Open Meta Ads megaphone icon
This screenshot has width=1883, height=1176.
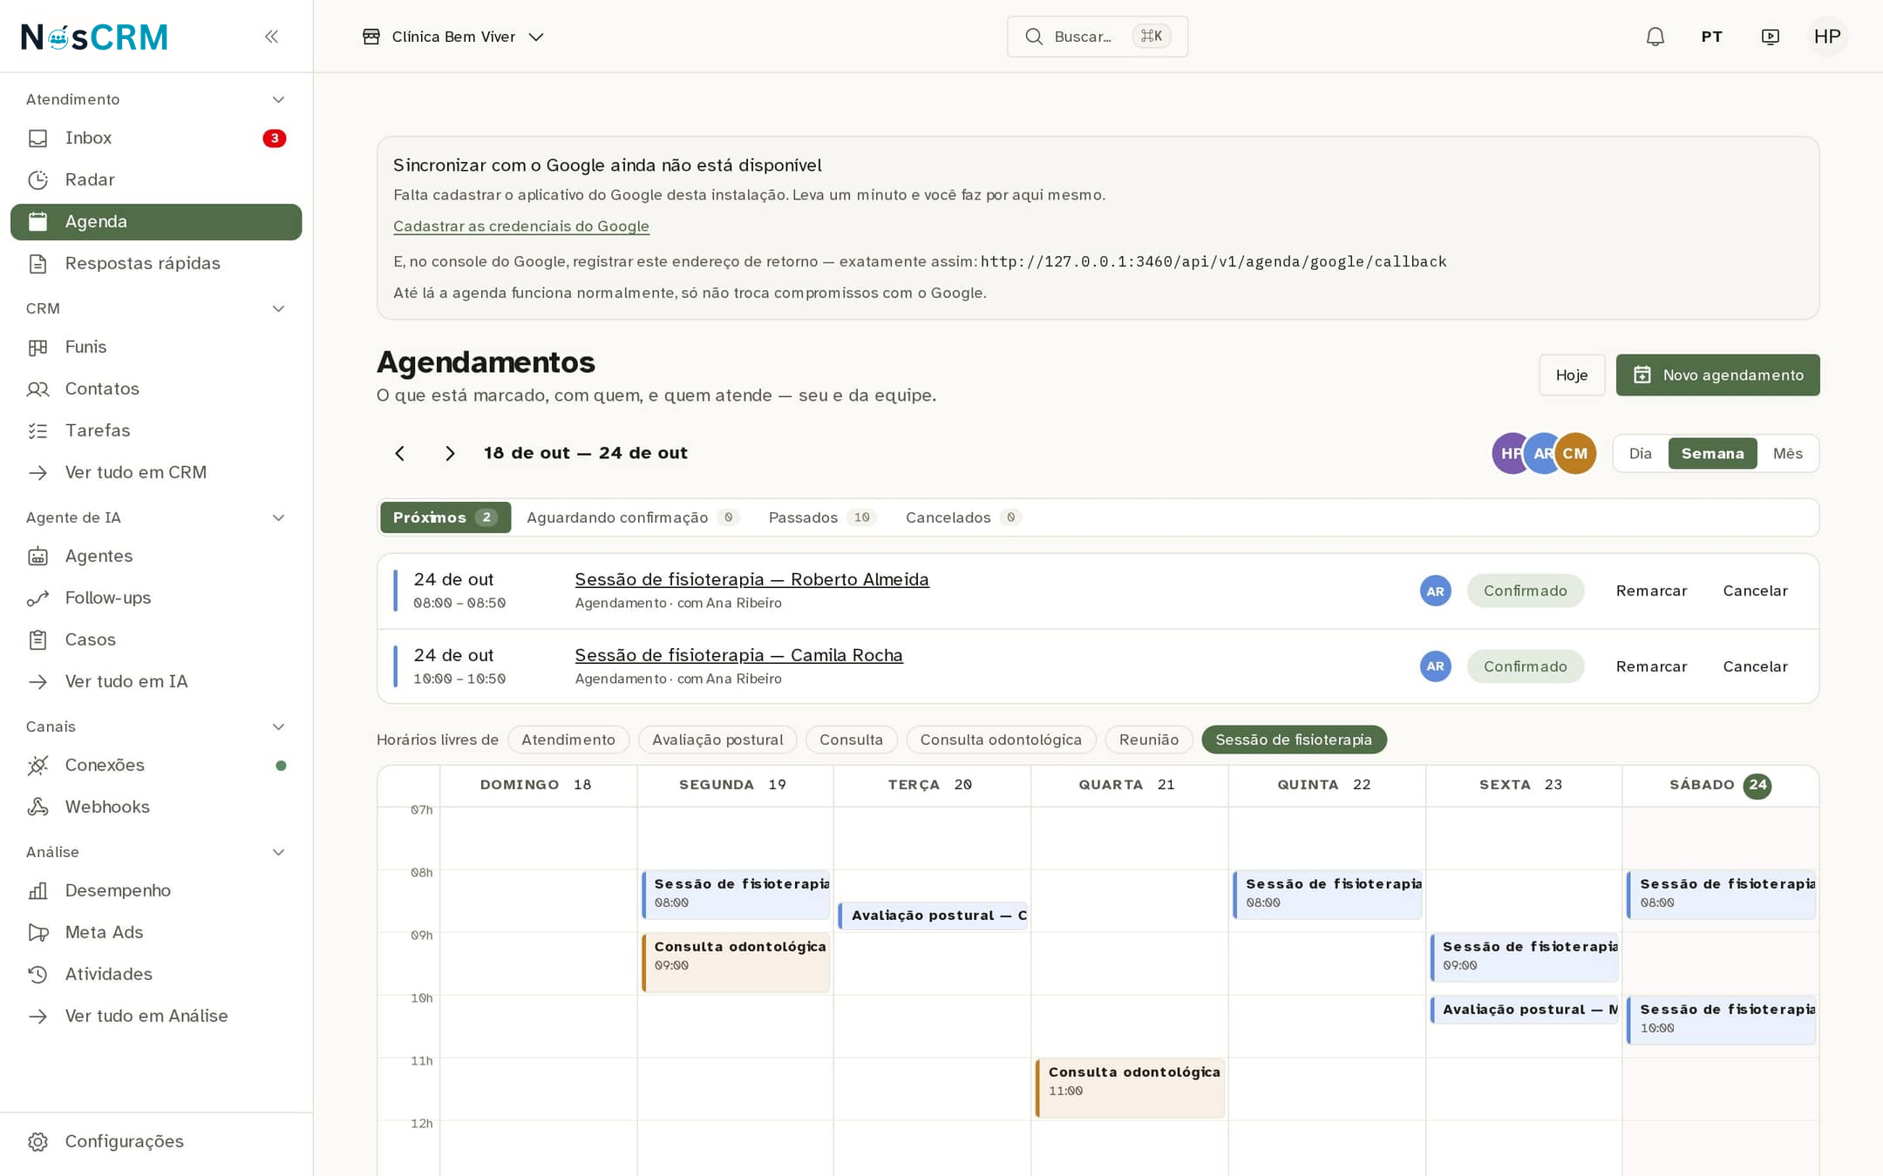point(37,933)
